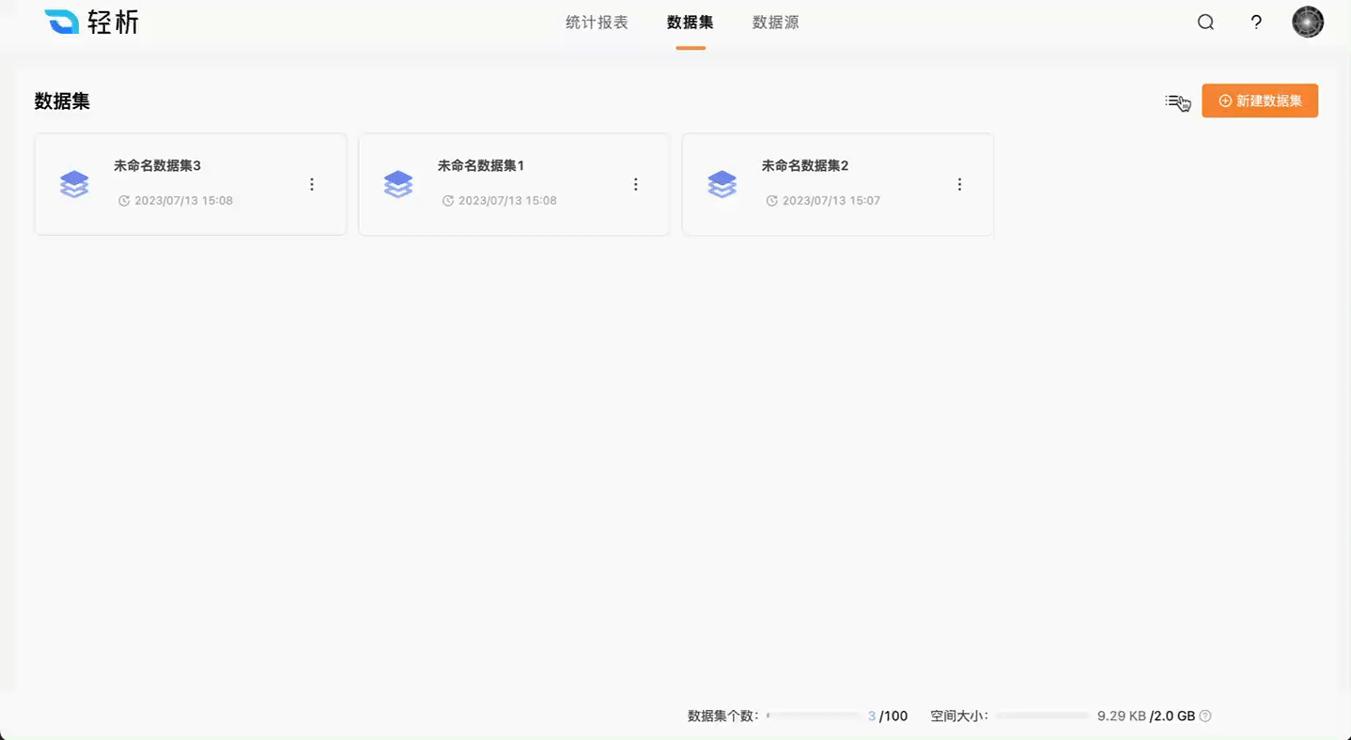Open the 未命名数据集3 dataset title

pyautogui.click(x=157, y=166)
